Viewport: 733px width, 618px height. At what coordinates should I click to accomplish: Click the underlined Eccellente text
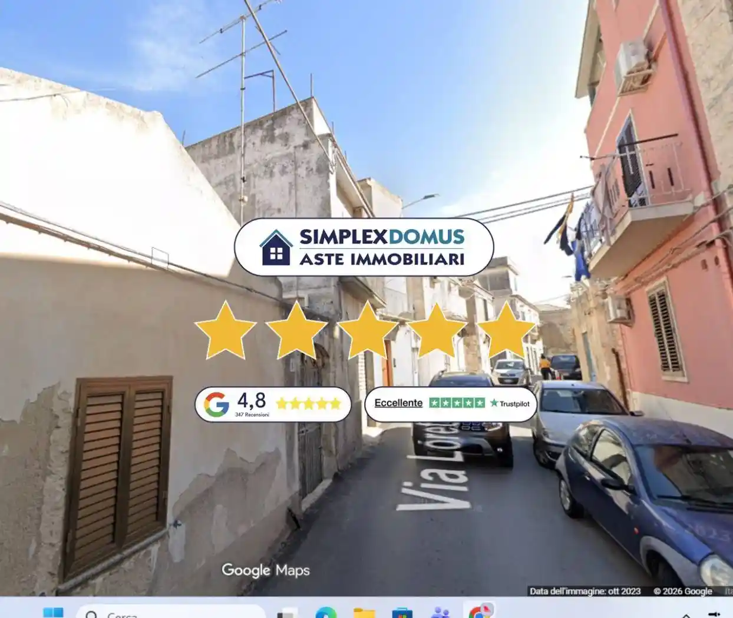tap(398, 403)
